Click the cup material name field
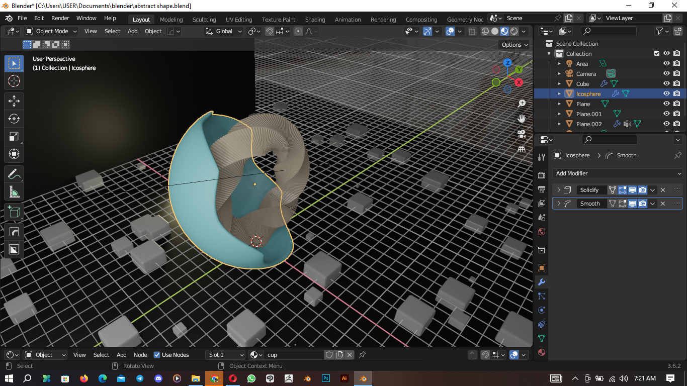This screenshot has width=687, height=386. (294, 355)
